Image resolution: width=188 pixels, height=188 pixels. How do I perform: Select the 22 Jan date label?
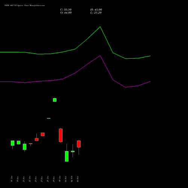(30, 179)
